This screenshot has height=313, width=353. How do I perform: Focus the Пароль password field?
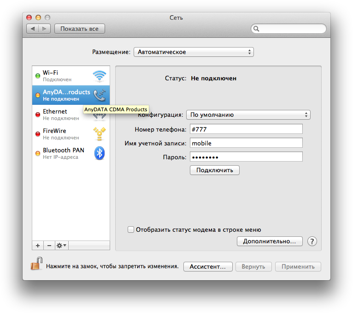[246, 156]
